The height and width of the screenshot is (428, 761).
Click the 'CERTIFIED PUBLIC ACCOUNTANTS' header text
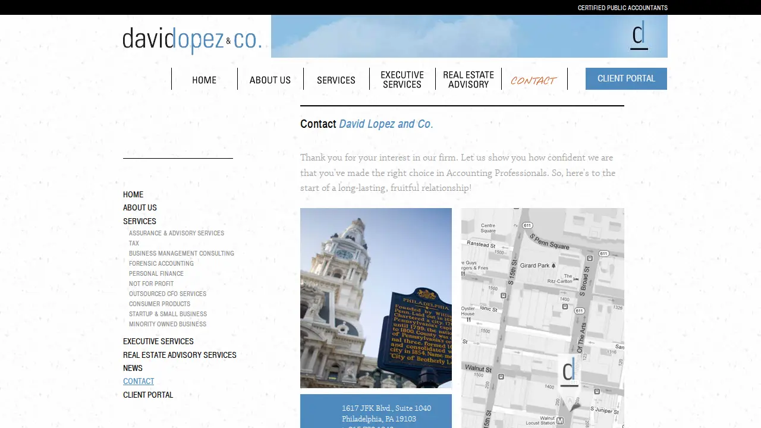(622, 8)
